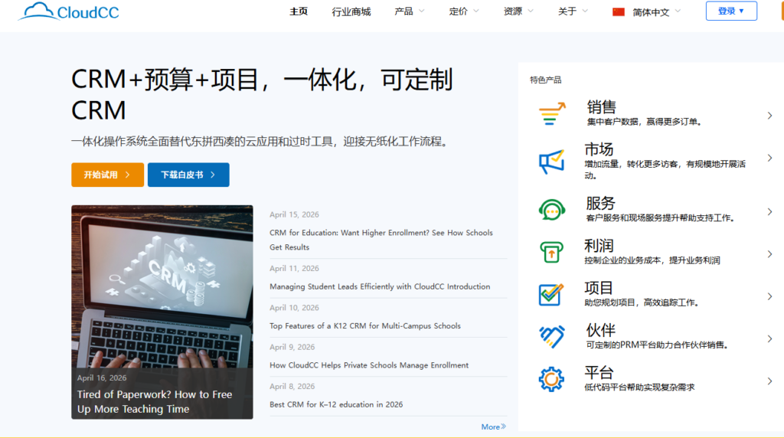Image resolution: width=784 pixels, height=438 pixels.
Task: Click the 登录 login button
Action: click(x=731, y=11)
